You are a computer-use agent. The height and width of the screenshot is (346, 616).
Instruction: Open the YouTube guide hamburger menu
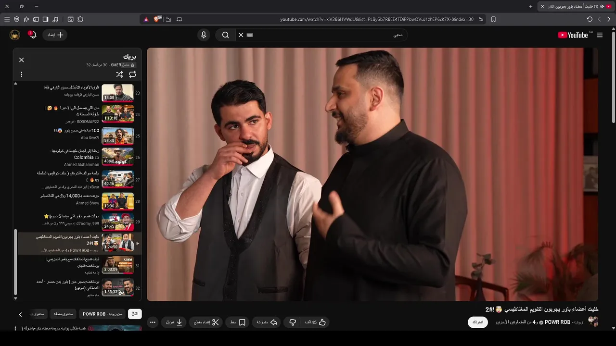tap(600, 35)
